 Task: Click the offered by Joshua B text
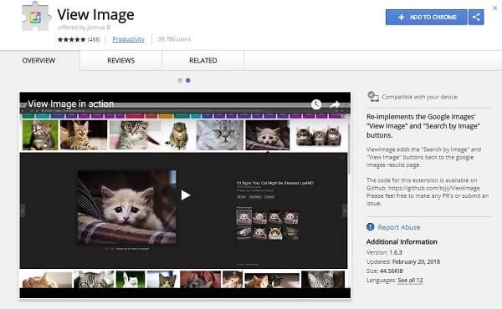(85, 28)
